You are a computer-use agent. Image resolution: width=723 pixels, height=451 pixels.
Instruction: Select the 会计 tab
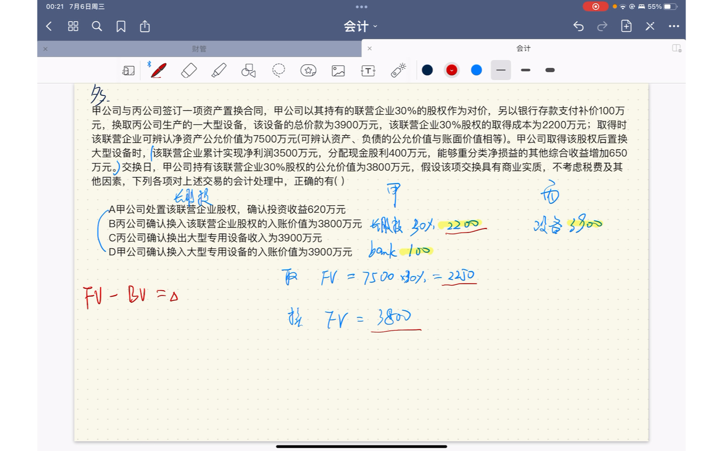[x=524, y=49]
